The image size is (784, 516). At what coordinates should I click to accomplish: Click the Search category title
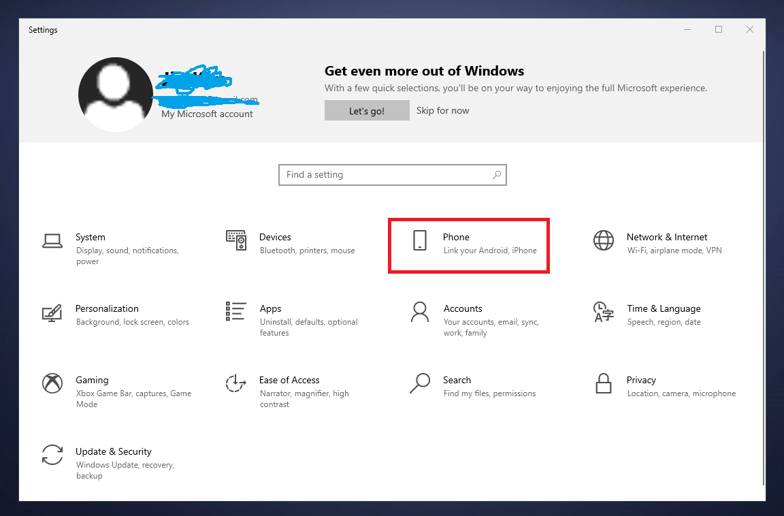click(x=457, y=380)
